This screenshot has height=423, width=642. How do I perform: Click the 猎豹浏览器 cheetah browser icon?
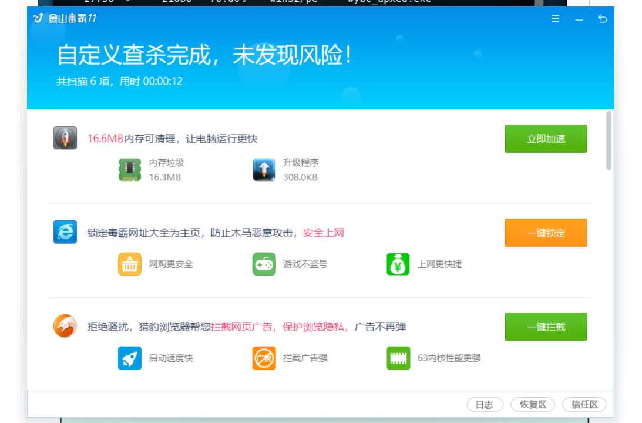pos(65,326)
